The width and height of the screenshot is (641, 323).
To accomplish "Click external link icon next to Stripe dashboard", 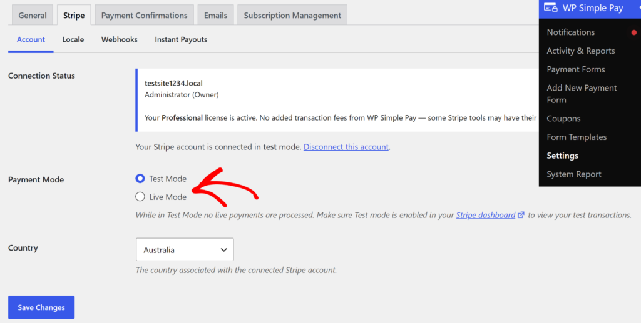I will [x=521, y=215].
